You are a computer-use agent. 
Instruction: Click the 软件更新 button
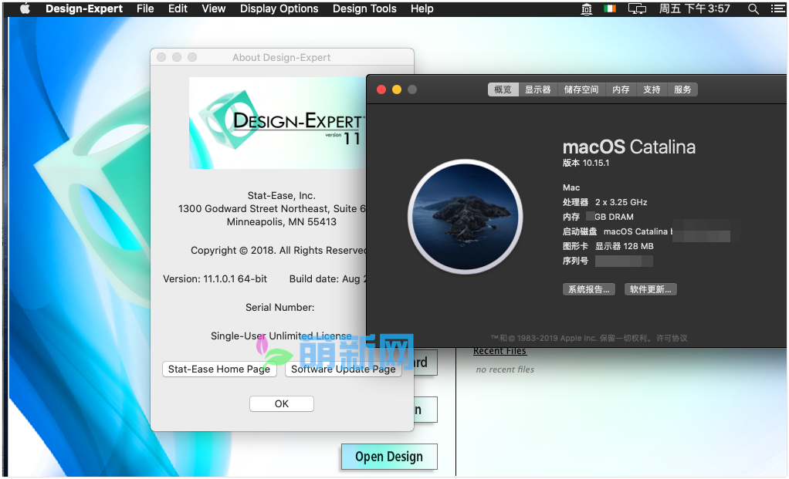(651, 288)
